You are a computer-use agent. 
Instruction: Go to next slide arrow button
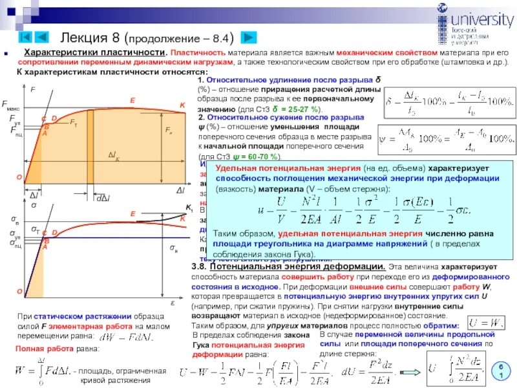248,38
